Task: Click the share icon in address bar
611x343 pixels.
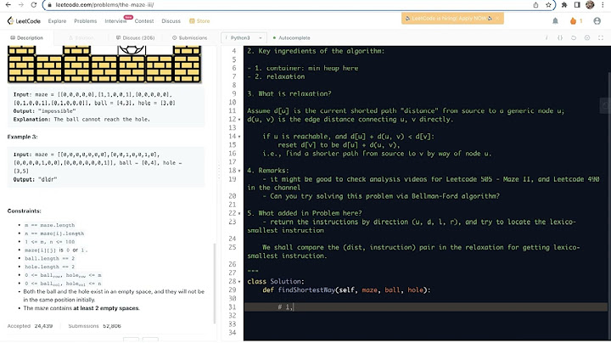Action: tap(535, 5)
